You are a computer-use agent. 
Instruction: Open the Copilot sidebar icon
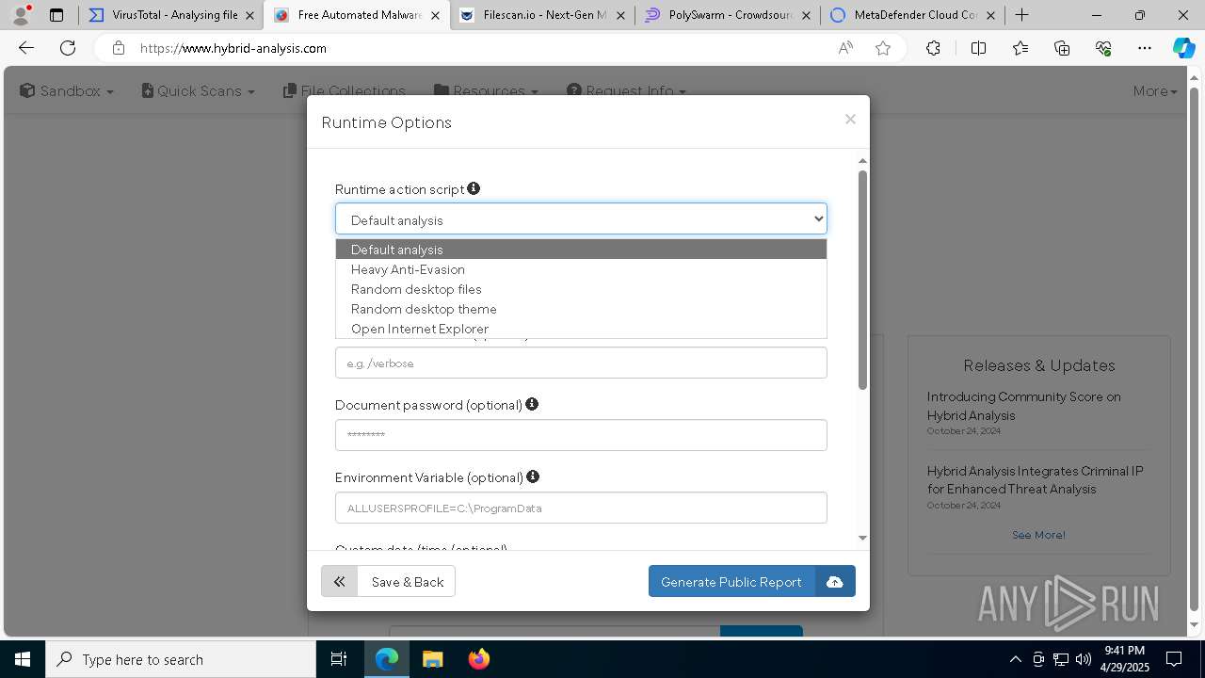point(1183,48)
